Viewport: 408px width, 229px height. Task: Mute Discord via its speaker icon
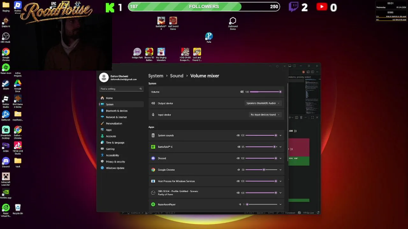[x=238, y=158]
